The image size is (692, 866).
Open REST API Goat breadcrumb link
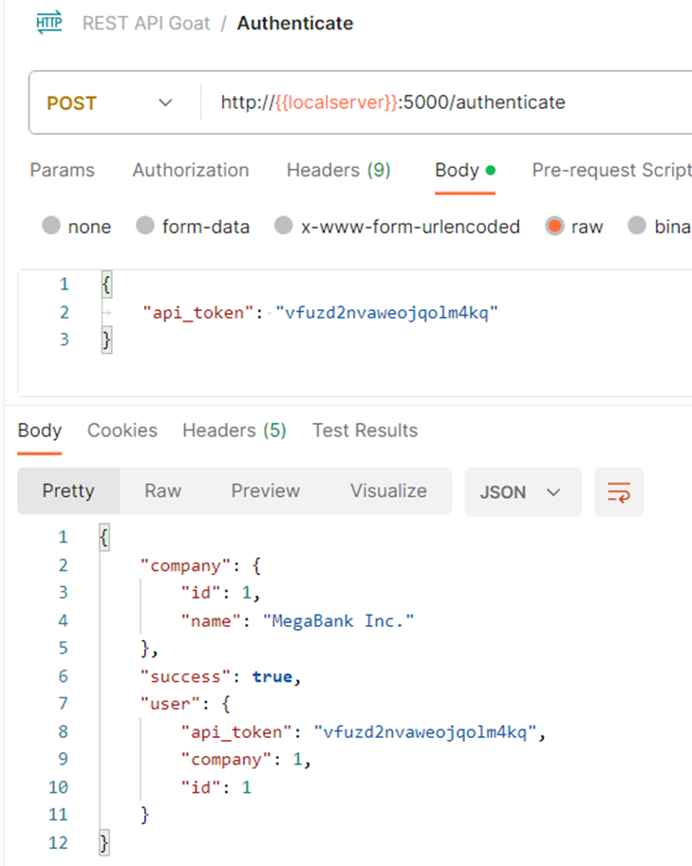click(146, 23)
